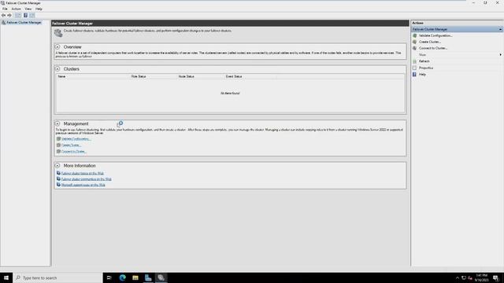This screenshot has width=504, height=283.
Task: Click Refresh in the Actions pane
Action: pos(424,61)
